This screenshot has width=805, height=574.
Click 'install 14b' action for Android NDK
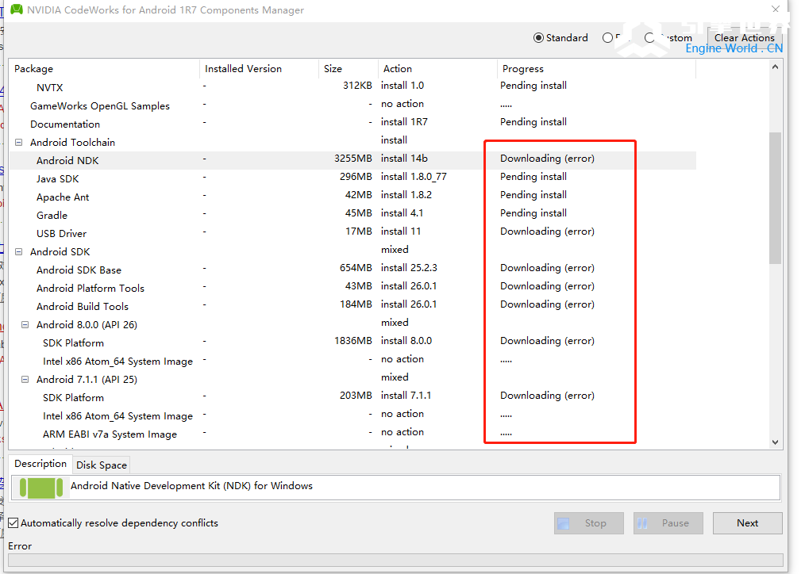404,159
